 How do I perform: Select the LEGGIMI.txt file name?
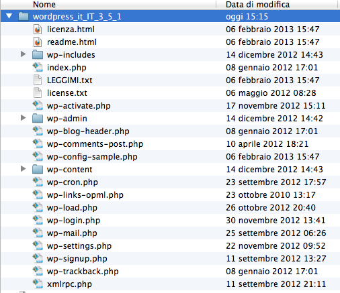(69, 80)
